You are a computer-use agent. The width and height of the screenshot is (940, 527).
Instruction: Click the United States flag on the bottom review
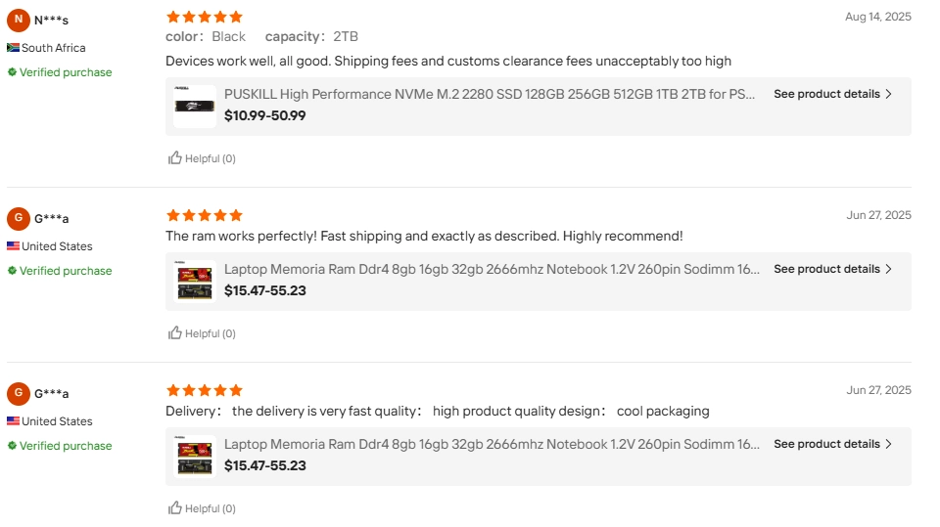point(14,421)
